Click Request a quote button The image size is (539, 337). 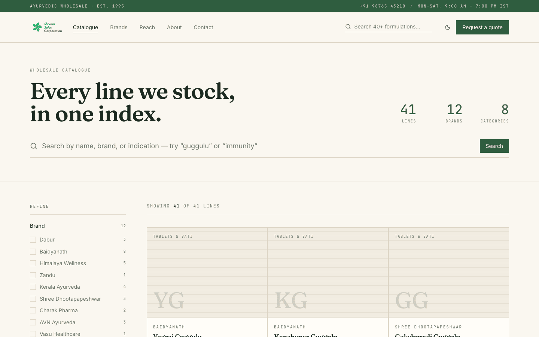[x=482, y=27]
